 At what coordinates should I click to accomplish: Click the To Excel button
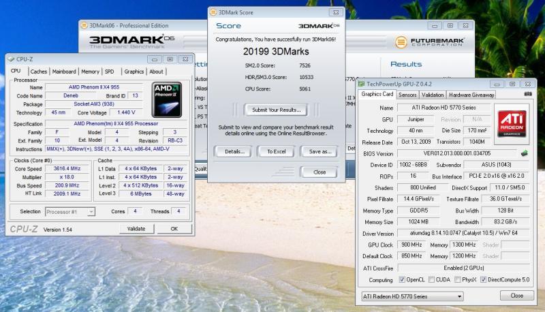pos(277,151)
